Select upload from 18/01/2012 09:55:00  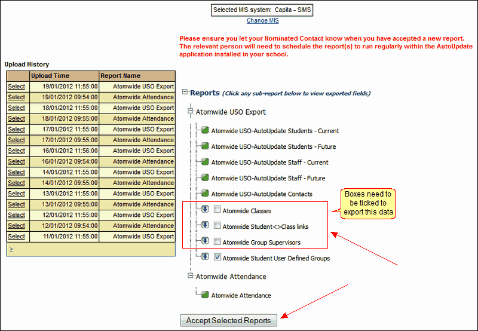pos(17,118)
